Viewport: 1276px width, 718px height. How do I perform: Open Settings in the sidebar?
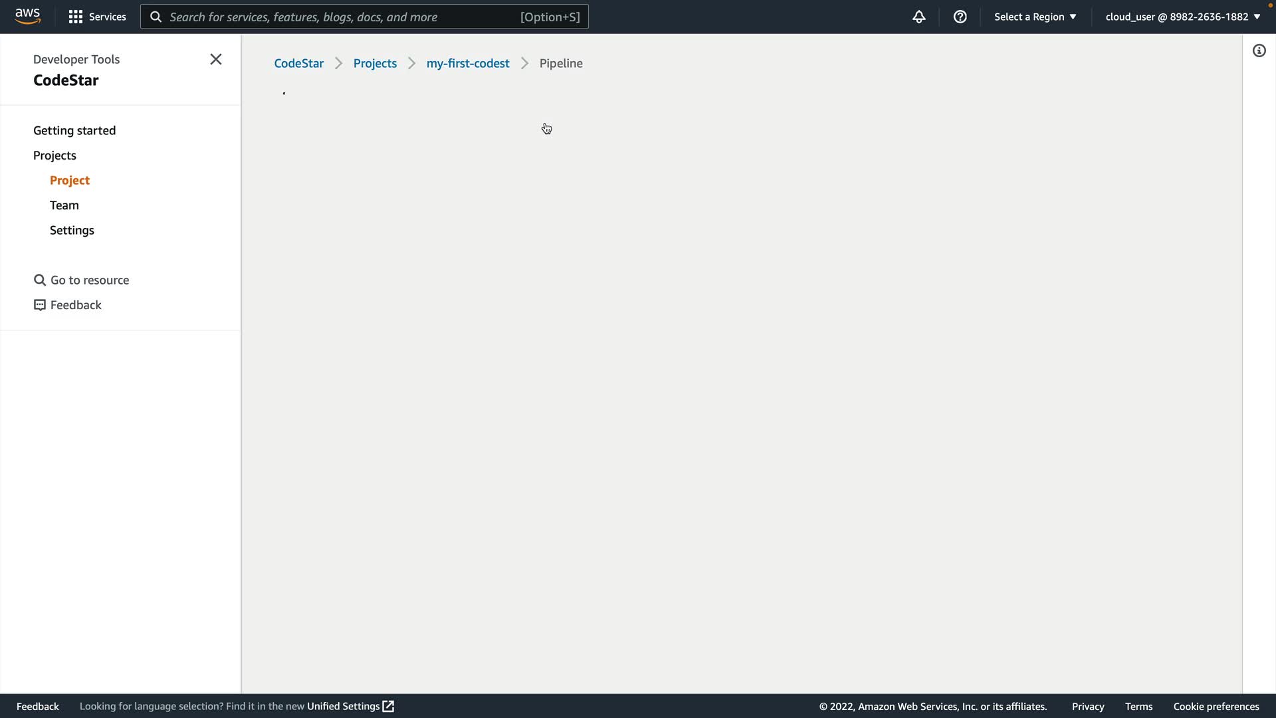click(72, 230)
